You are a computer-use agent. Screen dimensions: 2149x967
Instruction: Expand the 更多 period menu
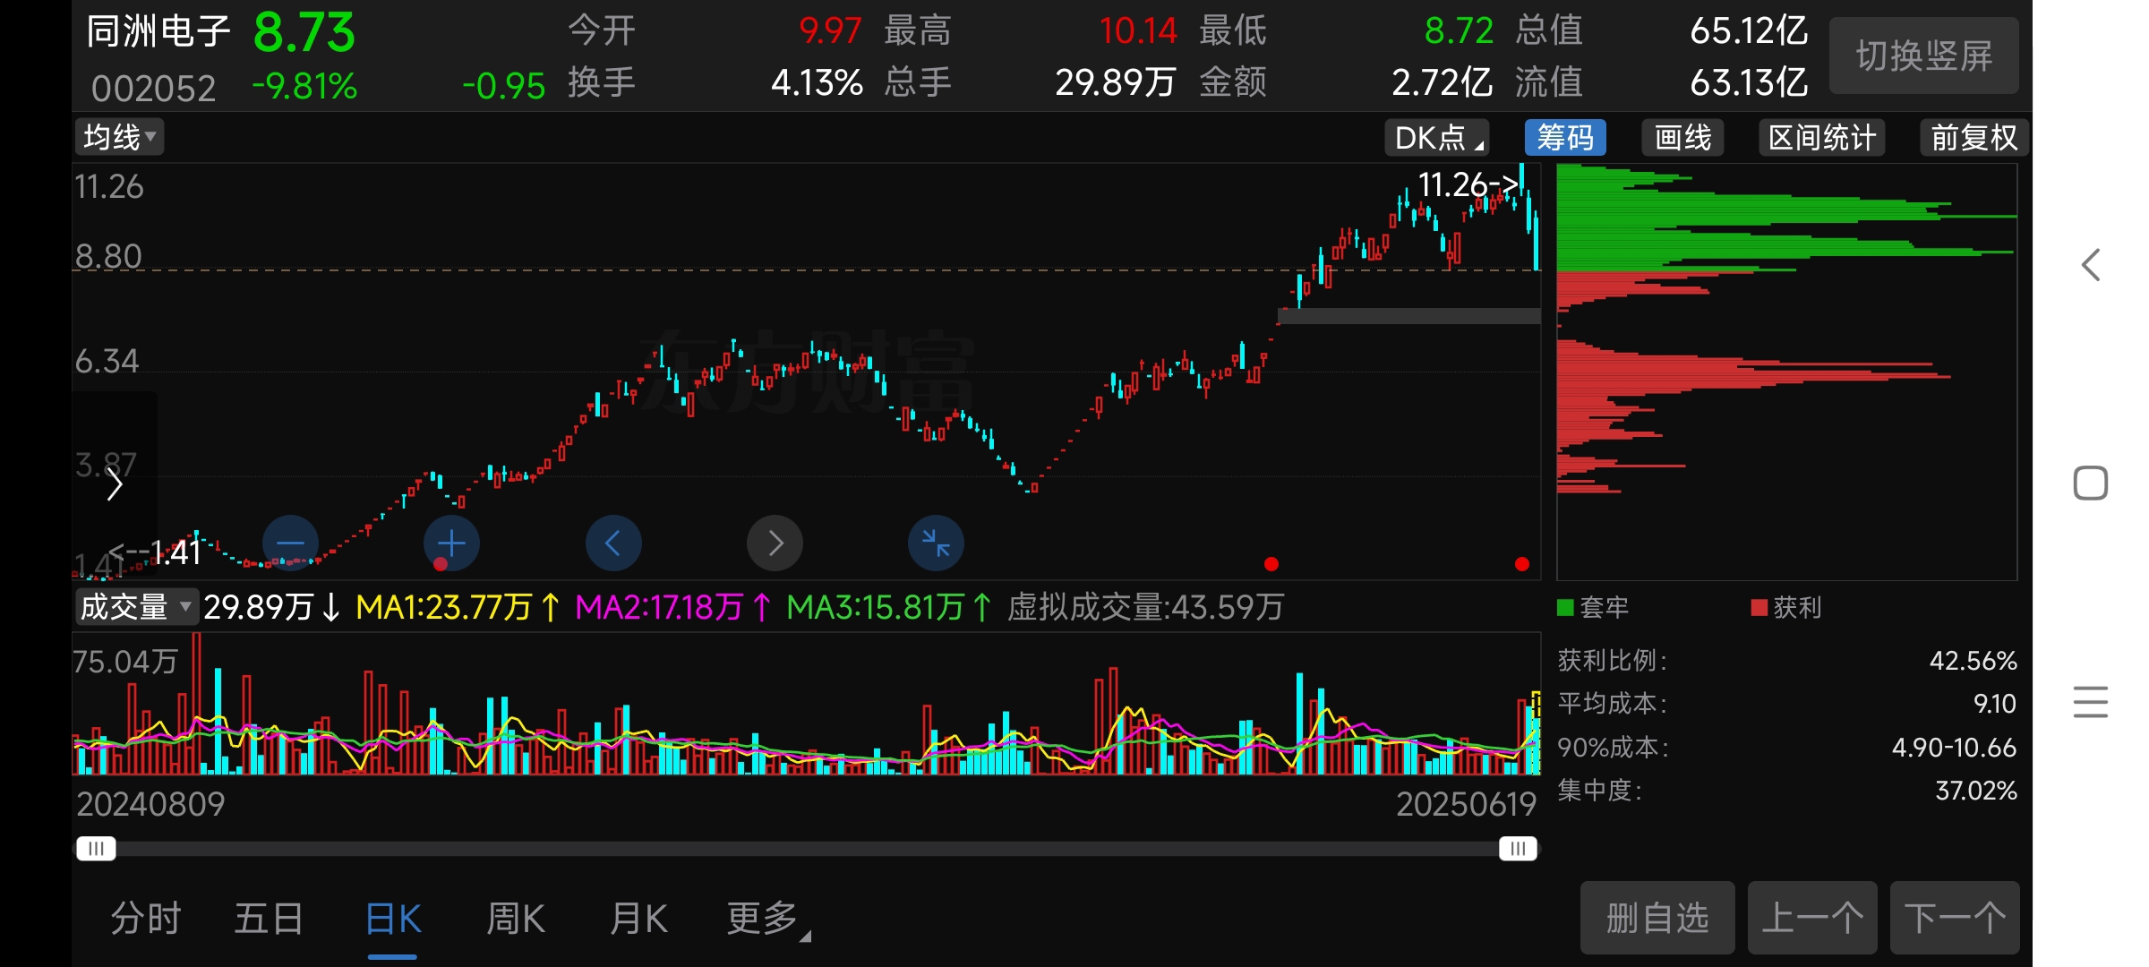(767, 919)
